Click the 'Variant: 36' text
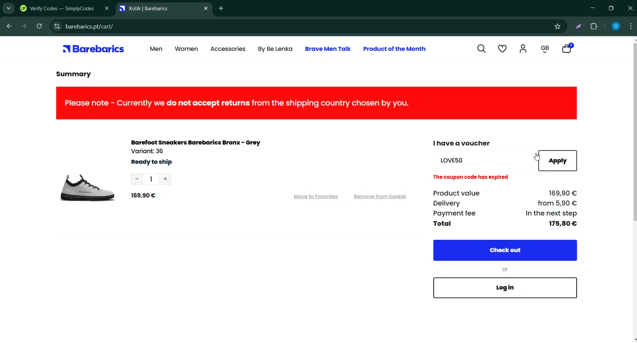 tap(147, 151)
